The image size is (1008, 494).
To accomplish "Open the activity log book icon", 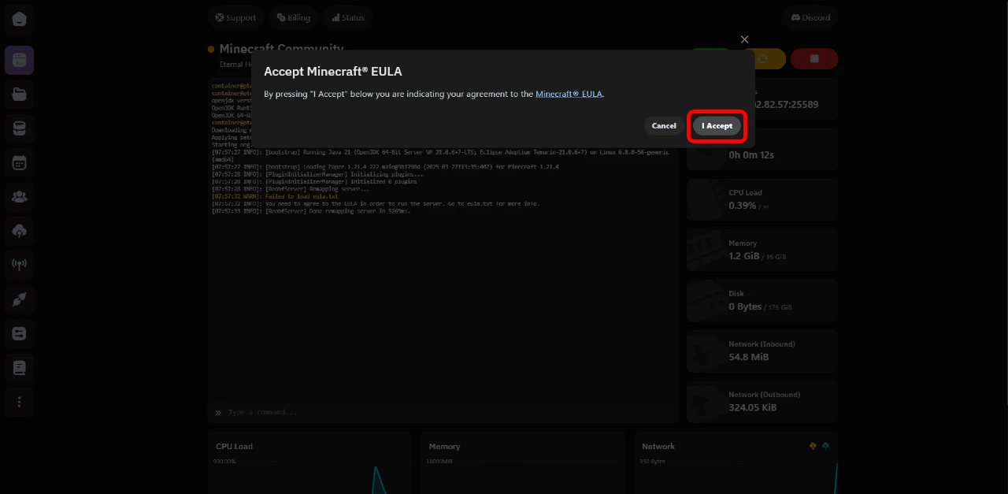I will click(19, 368).
